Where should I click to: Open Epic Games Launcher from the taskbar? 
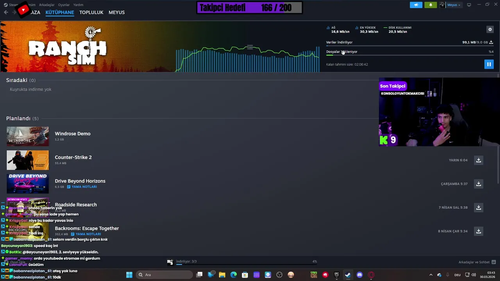pos(337,275)
